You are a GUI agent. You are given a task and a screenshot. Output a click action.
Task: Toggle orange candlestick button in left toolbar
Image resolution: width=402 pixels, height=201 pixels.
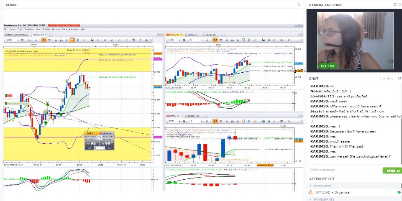tap(44, 40)
